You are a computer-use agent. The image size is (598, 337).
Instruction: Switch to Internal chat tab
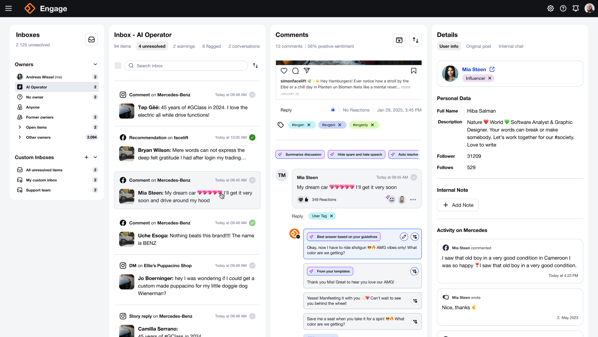[511, 46]
